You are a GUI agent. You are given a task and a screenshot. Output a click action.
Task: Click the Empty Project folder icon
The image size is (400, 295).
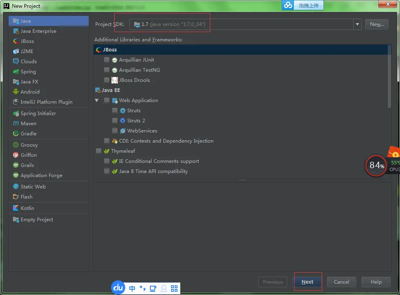[16, 220]
